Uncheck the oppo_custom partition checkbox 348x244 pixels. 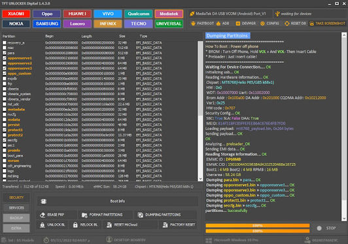pos(5,74)
